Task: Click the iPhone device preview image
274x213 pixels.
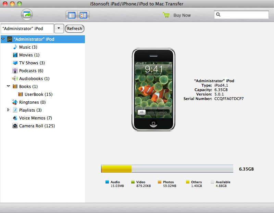Action: [153, 89]
